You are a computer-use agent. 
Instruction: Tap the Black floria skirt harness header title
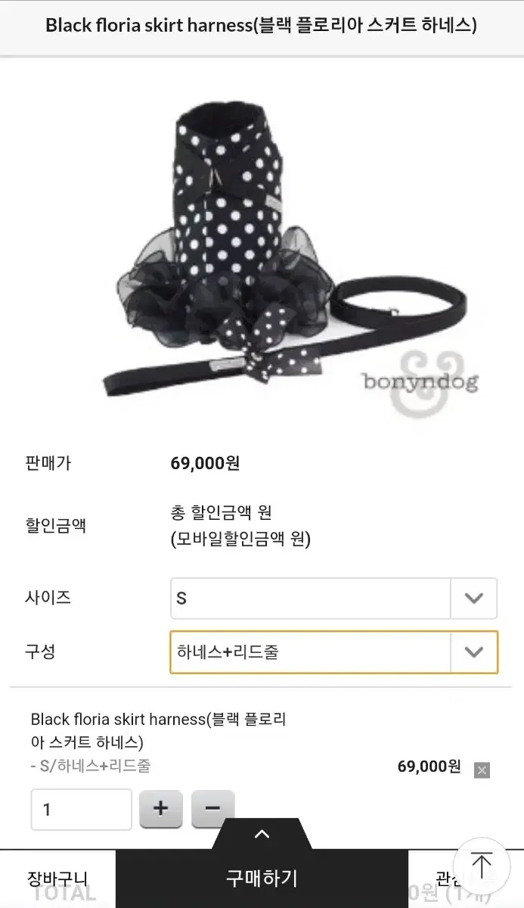pyautogui.click(x=261, y=25)
